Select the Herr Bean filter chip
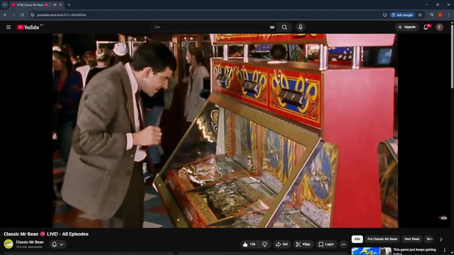Image resolution: width=454 pixels, height=255 pixels. coord(412,239)
